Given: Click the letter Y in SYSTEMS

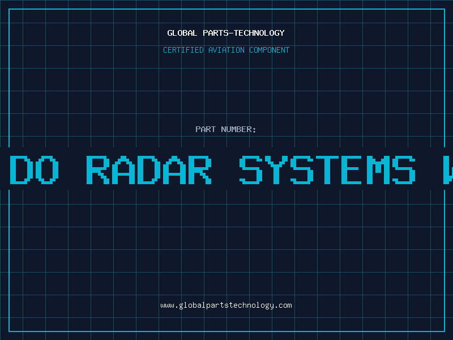Looking at the screenshot, I should [276, 170].
